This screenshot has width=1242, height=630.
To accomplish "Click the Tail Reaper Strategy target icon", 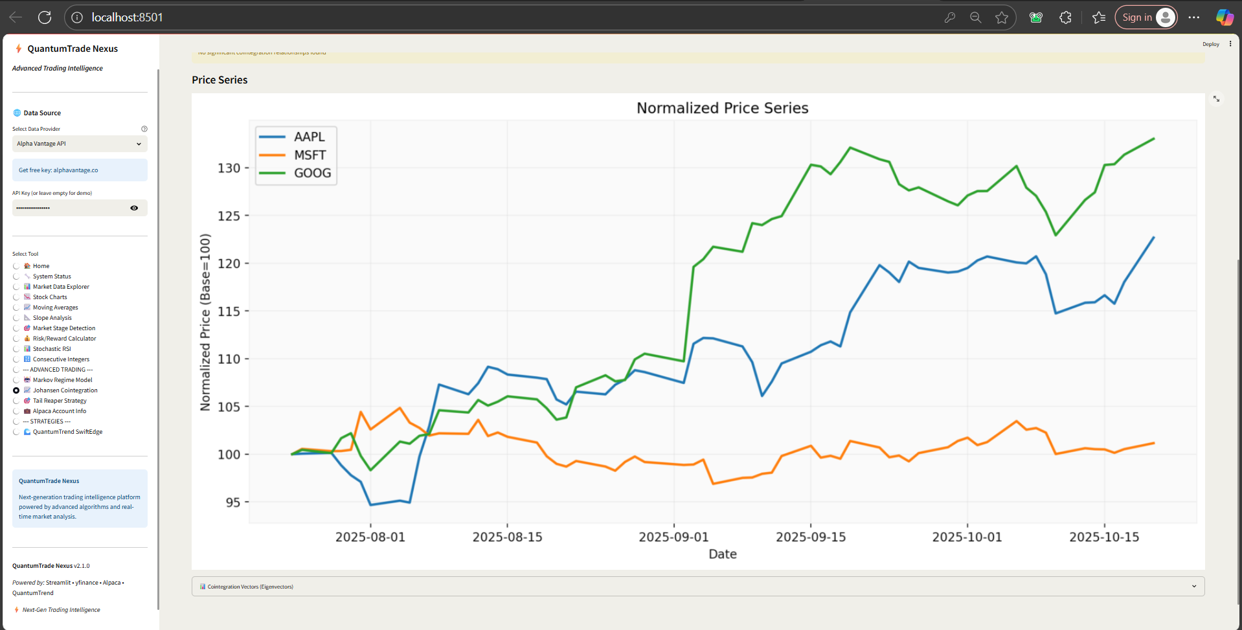I will tap(27, 401).
